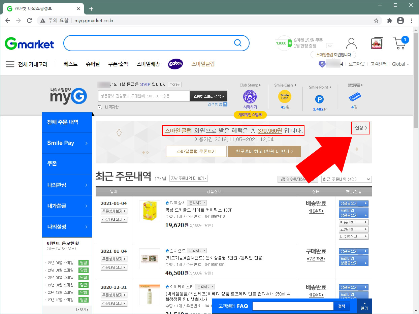Reload the page in Chrome
The height and width of the screenshot is (314, 419).
coord(29,21)
